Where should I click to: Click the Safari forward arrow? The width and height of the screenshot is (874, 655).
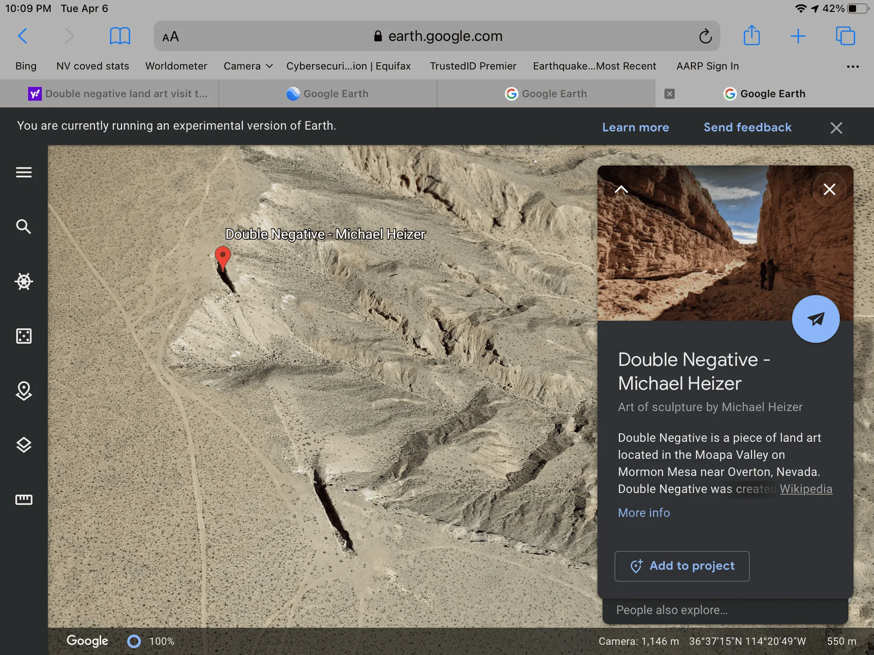(x=69, y=36)
